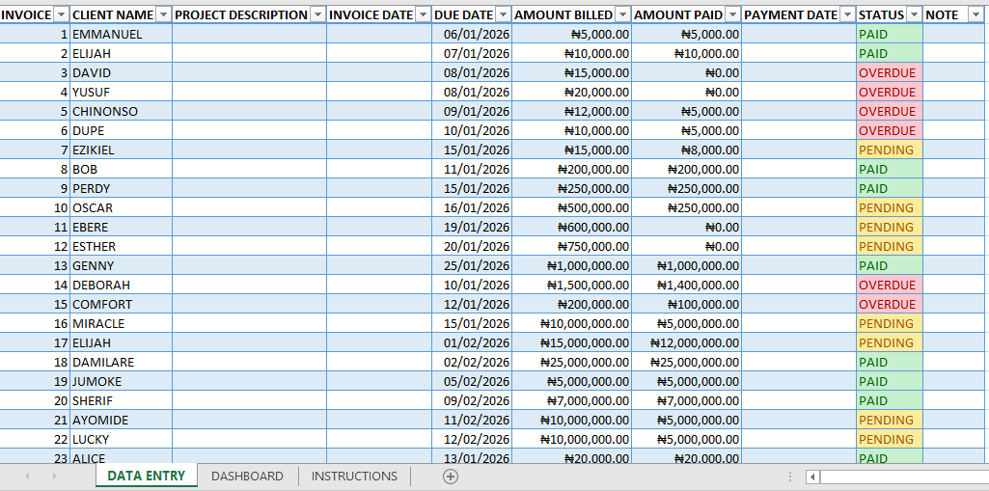
Task: Add a new sheet with plus icon
Action: coord(451,477)
